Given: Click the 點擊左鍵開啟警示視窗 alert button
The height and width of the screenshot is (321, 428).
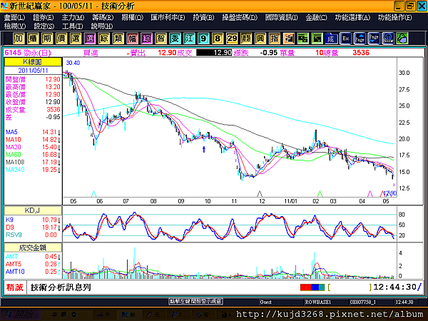Looking at the screenshot, I should coord(195,301).
